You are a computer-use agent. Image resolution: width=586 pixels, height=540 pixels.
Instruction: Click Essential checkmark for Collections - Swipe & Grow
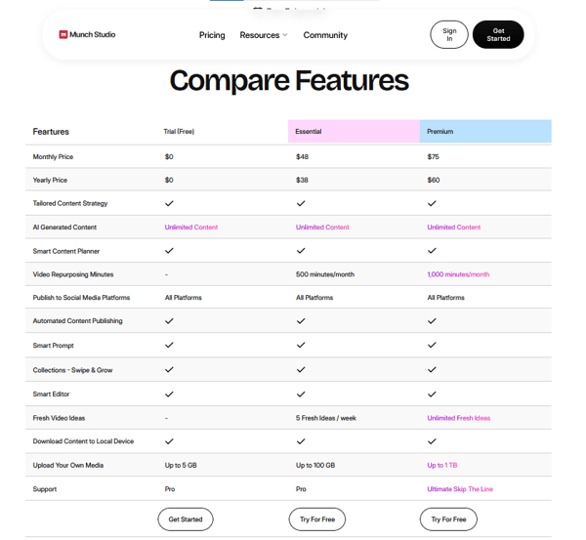coord(301,369)
